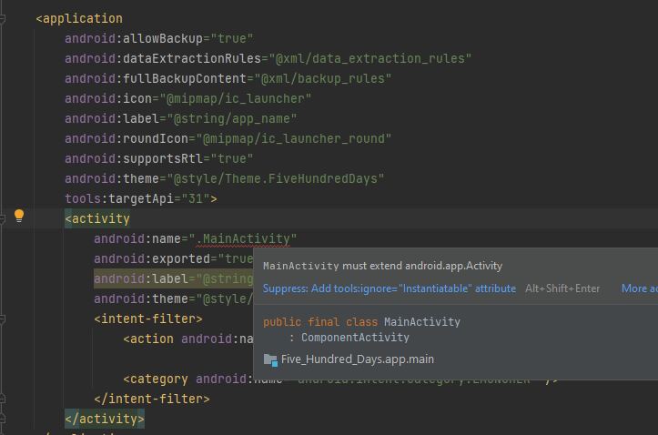The image size is (658, 435).
Task: Click the @xml/data_extraction_rules value
Action: pos(370,58)
